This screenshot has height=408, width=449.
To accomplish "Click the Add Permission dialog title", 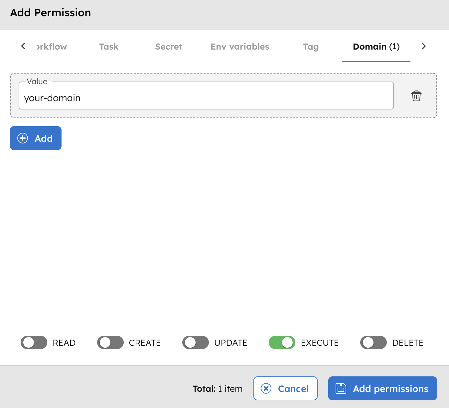I will [x=51, y=13].
